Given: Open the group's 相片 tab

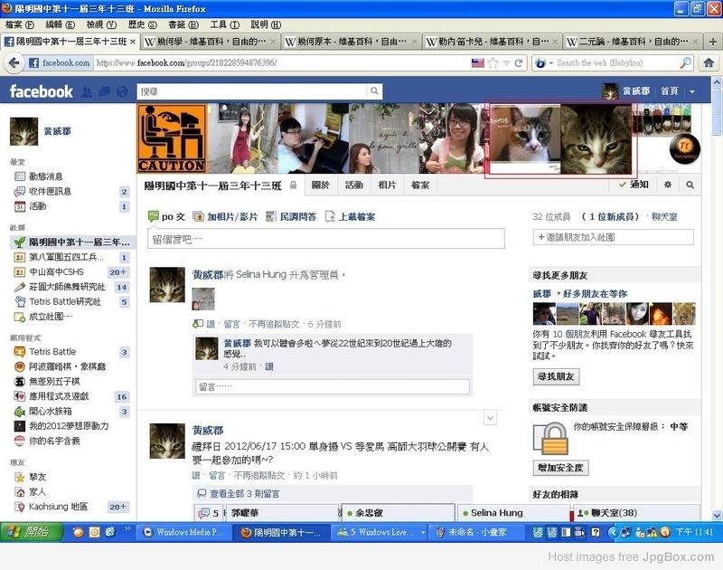Looking at the screenshot, I should (387, 185).
